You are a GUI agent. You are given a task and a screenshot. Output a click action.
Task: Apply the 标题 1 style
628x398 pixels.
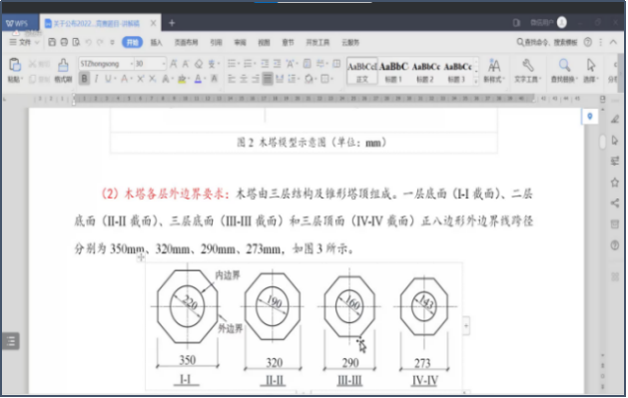(393, 72)
